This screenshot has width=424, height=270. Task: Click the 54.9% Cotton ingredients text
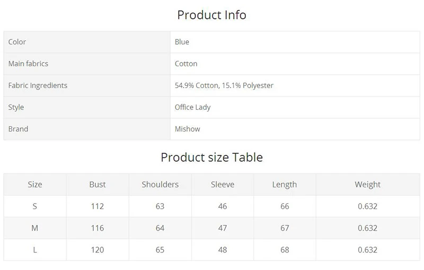pos(197,85)
